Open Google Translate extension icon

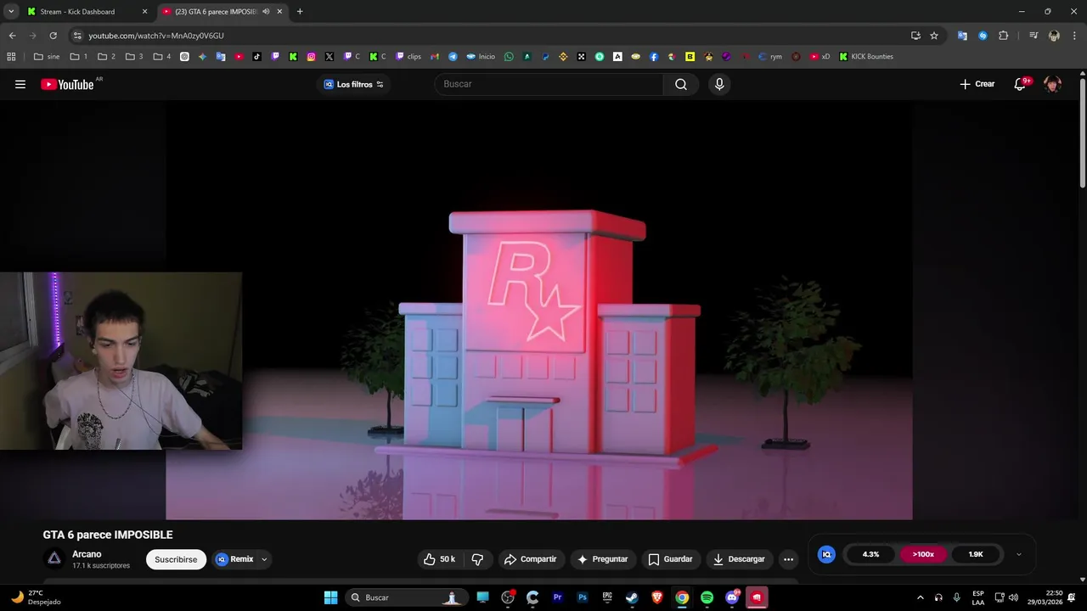tap(962, 36)
